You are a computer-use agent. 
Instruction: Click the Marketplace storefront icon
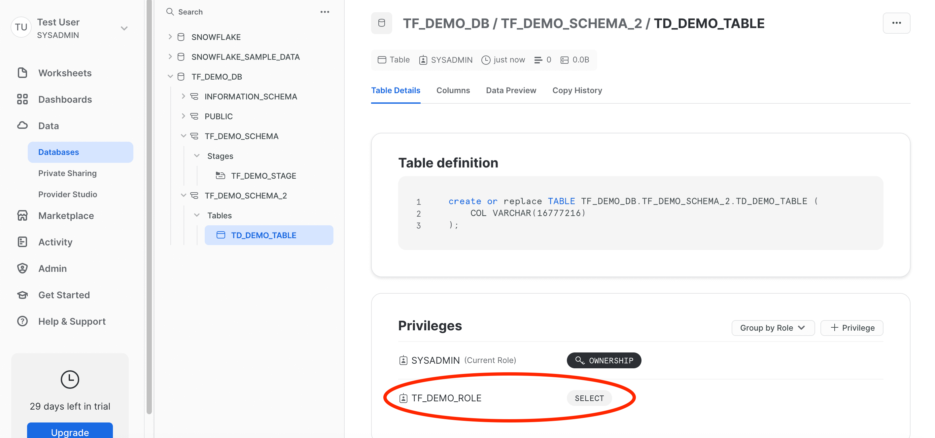click(x=22, y=215)
